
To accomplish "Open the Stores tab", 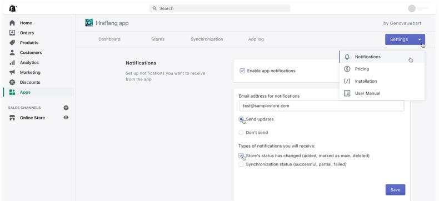I will click(158, 39).
